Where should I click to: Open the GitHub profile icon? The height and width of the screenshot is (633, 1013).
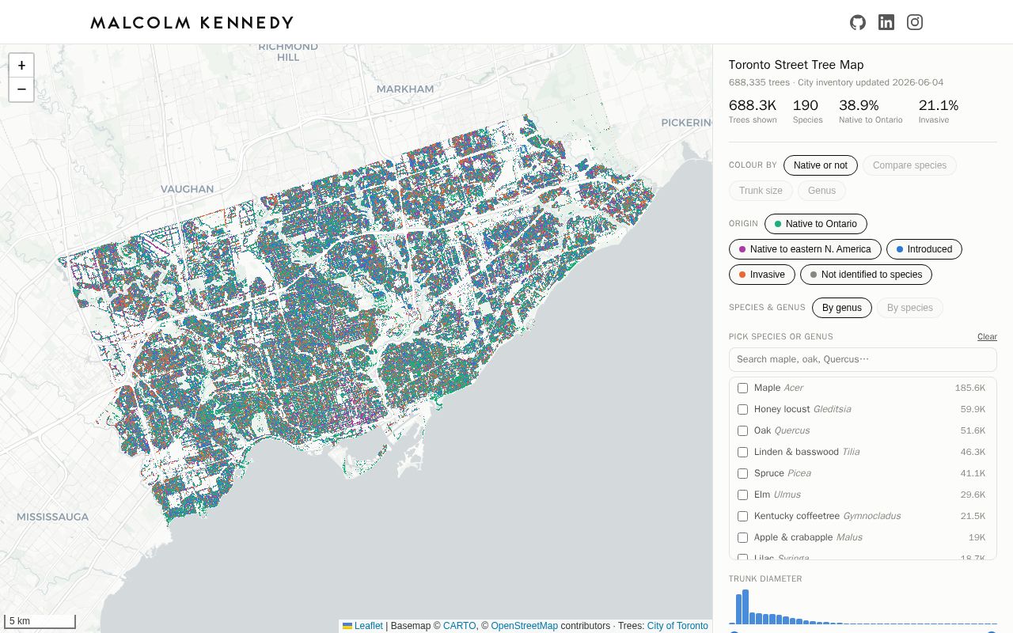tap(858, 22)
